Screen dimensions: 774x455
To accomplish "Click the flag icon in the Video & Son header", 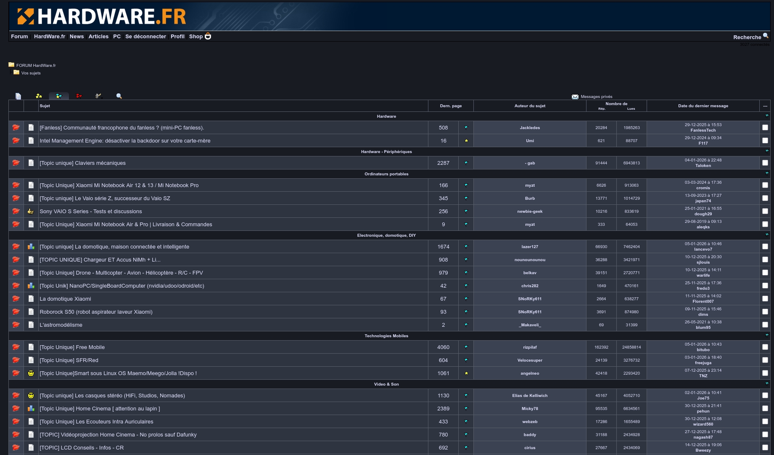I will click(766, 384).
